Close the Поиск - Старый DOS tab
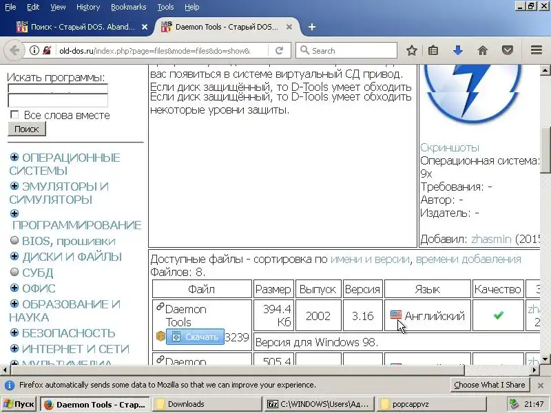Image resolution: width=551 pixels, height=413 pixels. pos(145,27)
